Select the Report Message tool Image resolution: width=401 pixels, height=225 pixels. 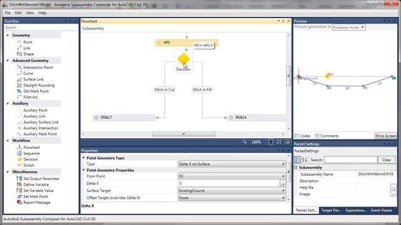click(x=34, y=202)
